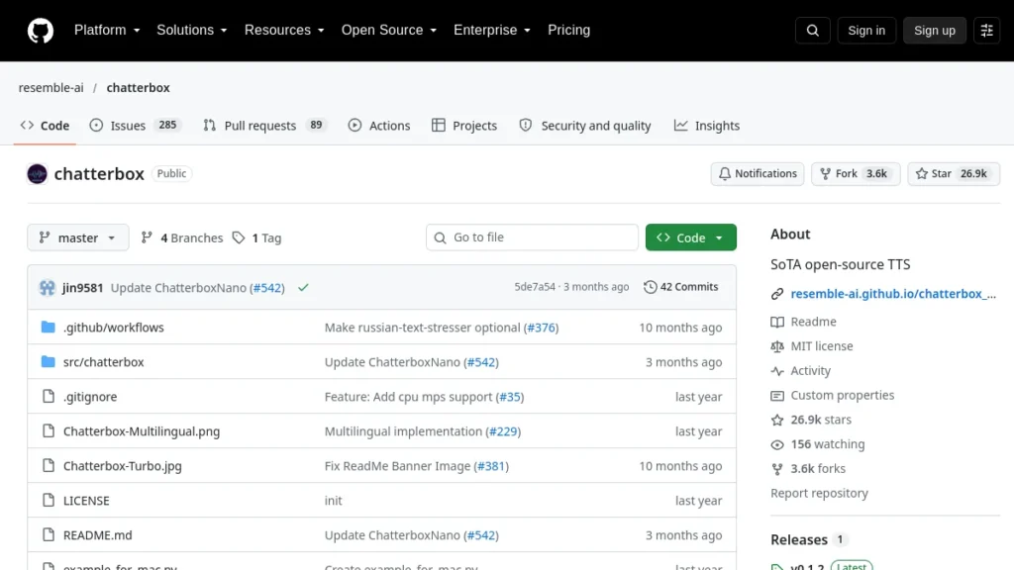Click the Sign in button

pos(866,31)
